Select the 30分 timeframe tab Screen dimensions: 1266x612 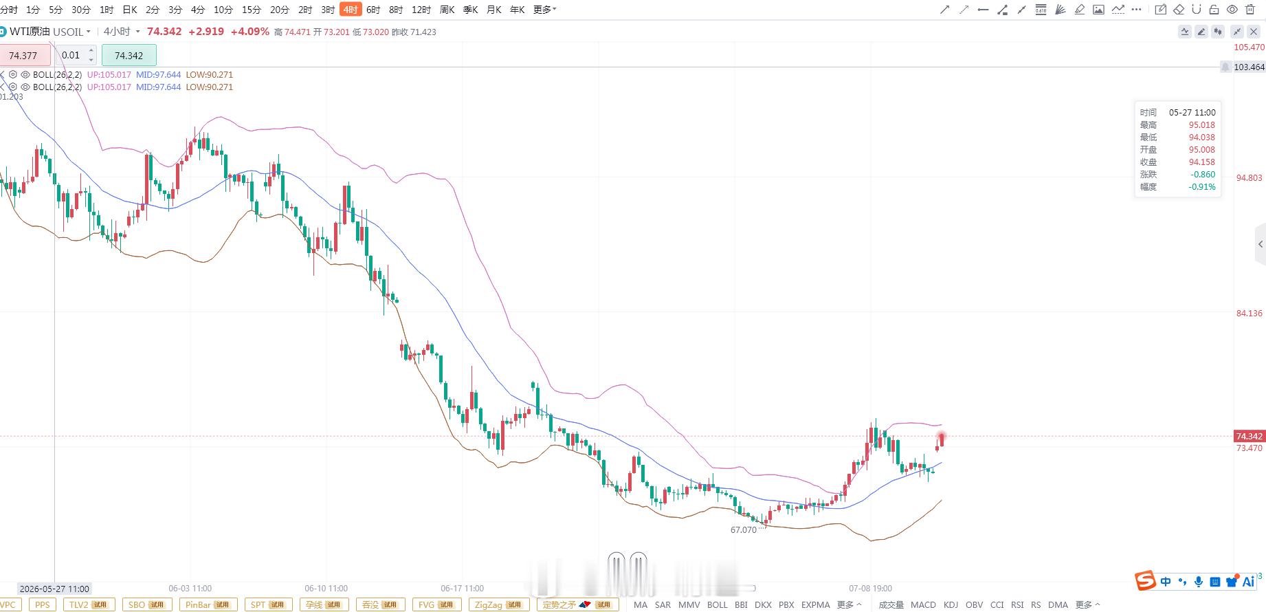80,10
